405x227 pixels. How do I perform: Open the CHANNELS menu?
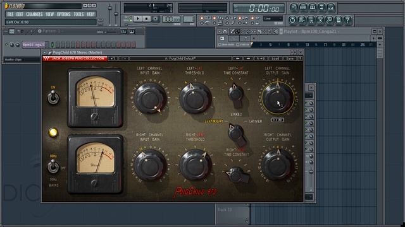(x=34, y=14)
